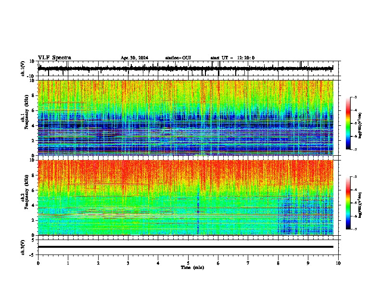
Task: Click ch.2 color bar label "-3"
Action: click(355, 177)
